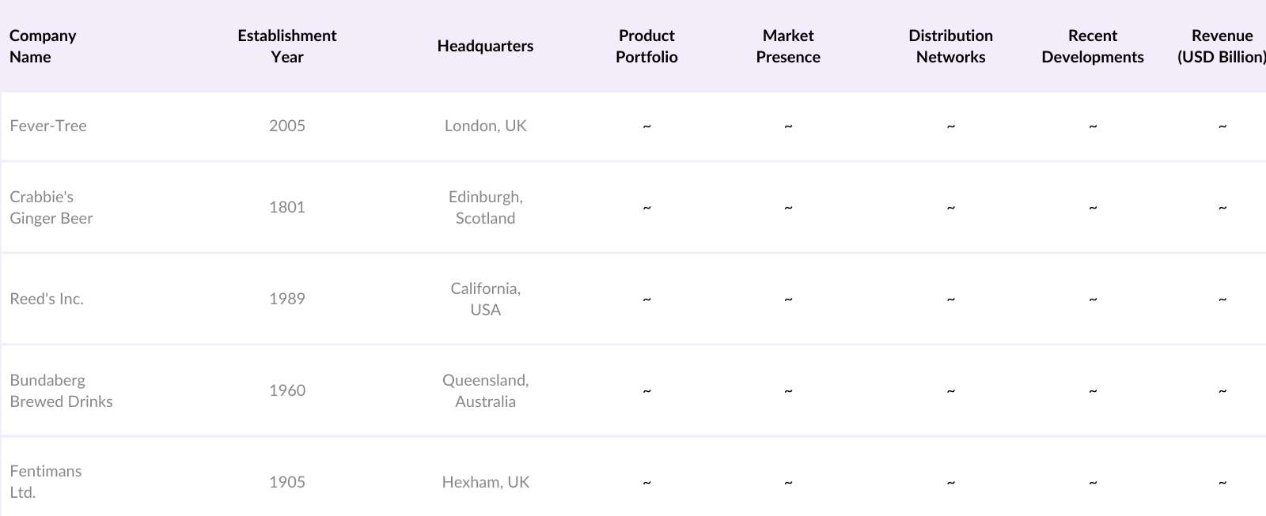Click the Company Name column header
Image resolution: width=1266 pixels, height=516 pixels.
[x=43, y=46]
